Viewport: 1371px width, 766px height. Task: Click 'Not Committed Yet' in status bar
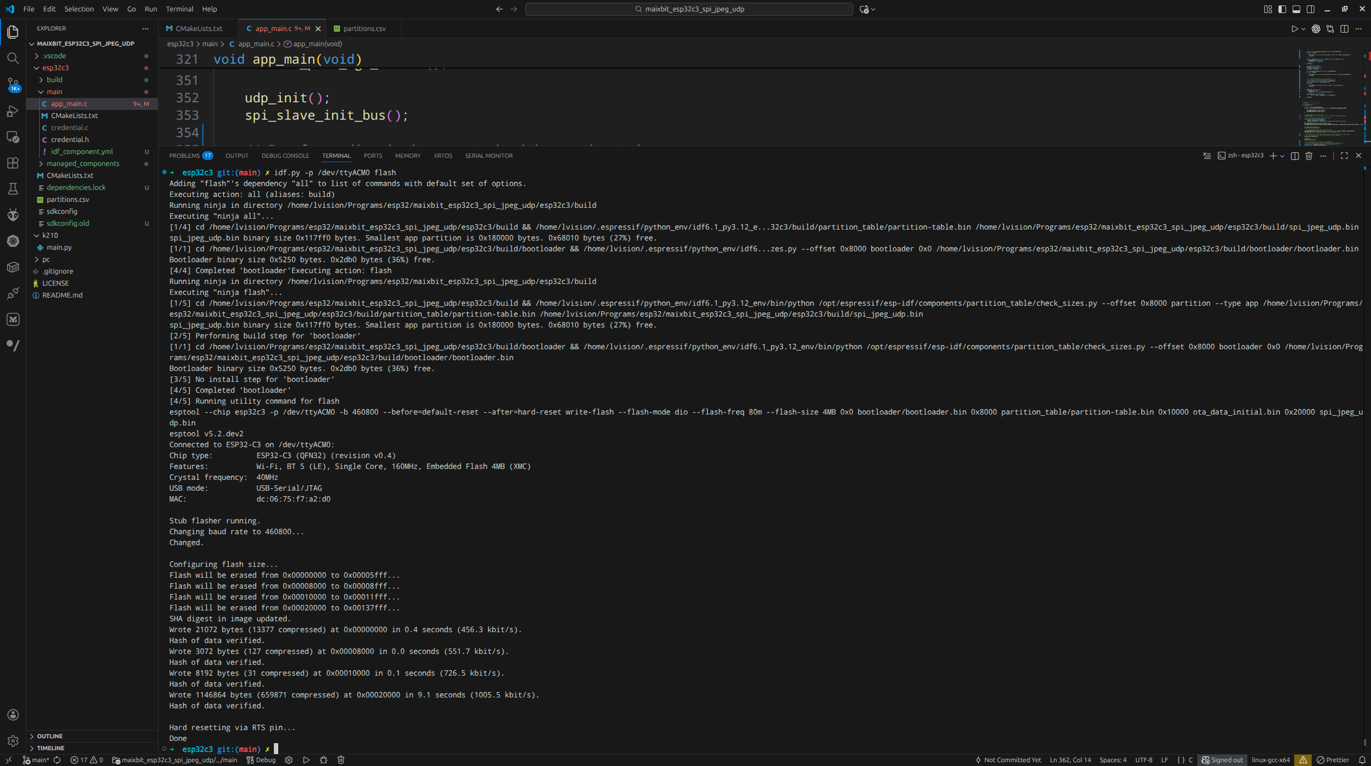point(1008,760)
